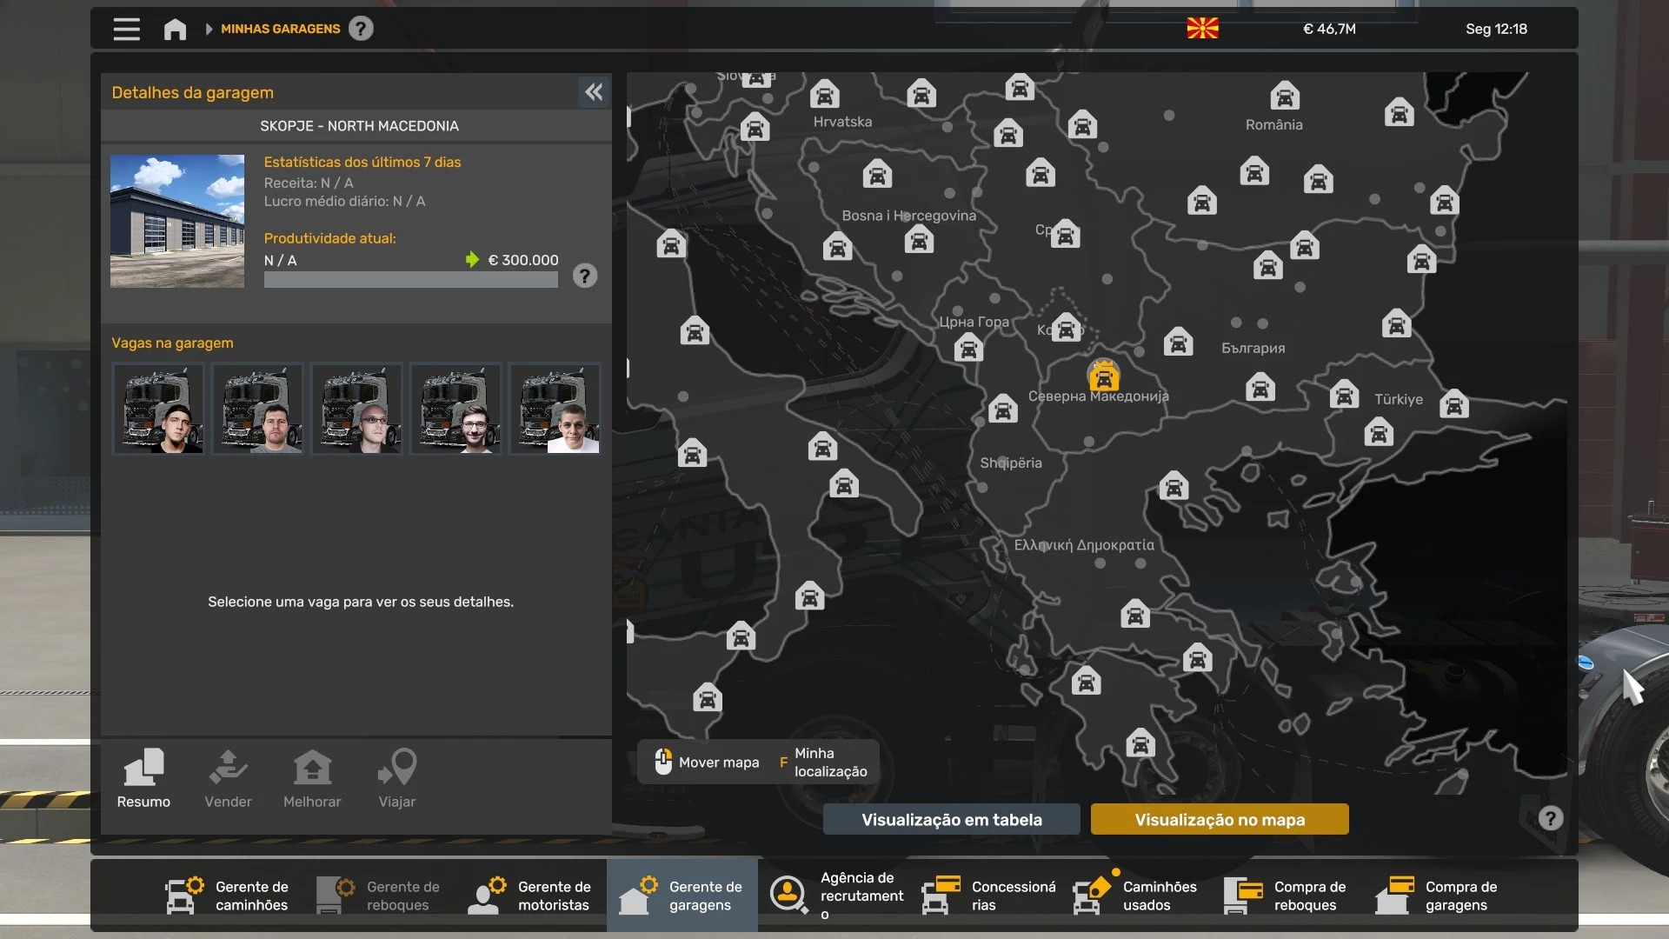The image size is (1669, 939).
Task: Open the hamburger main menu
Action: click(x=126, y=29)
